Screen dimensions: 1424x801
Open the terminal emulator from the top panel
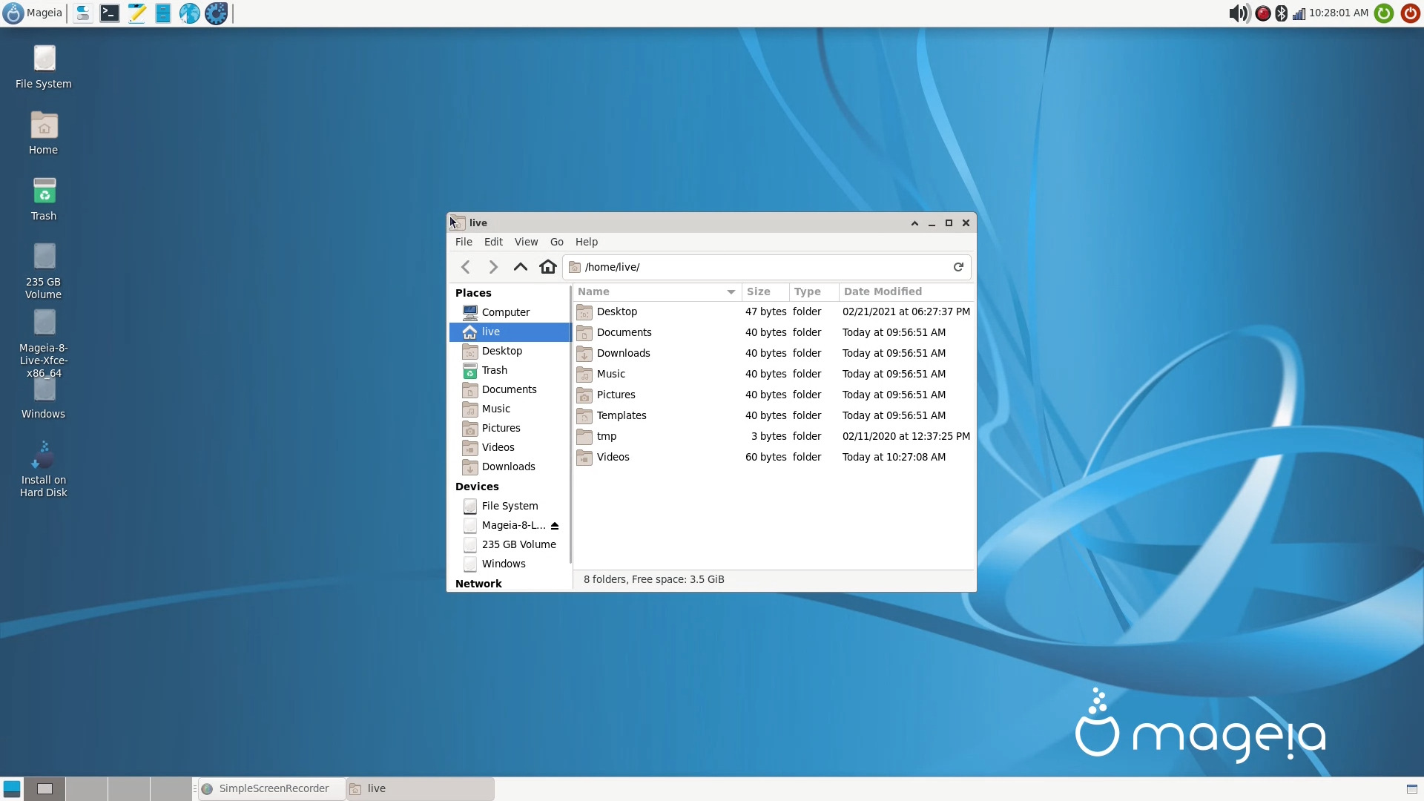coord(109,13)
